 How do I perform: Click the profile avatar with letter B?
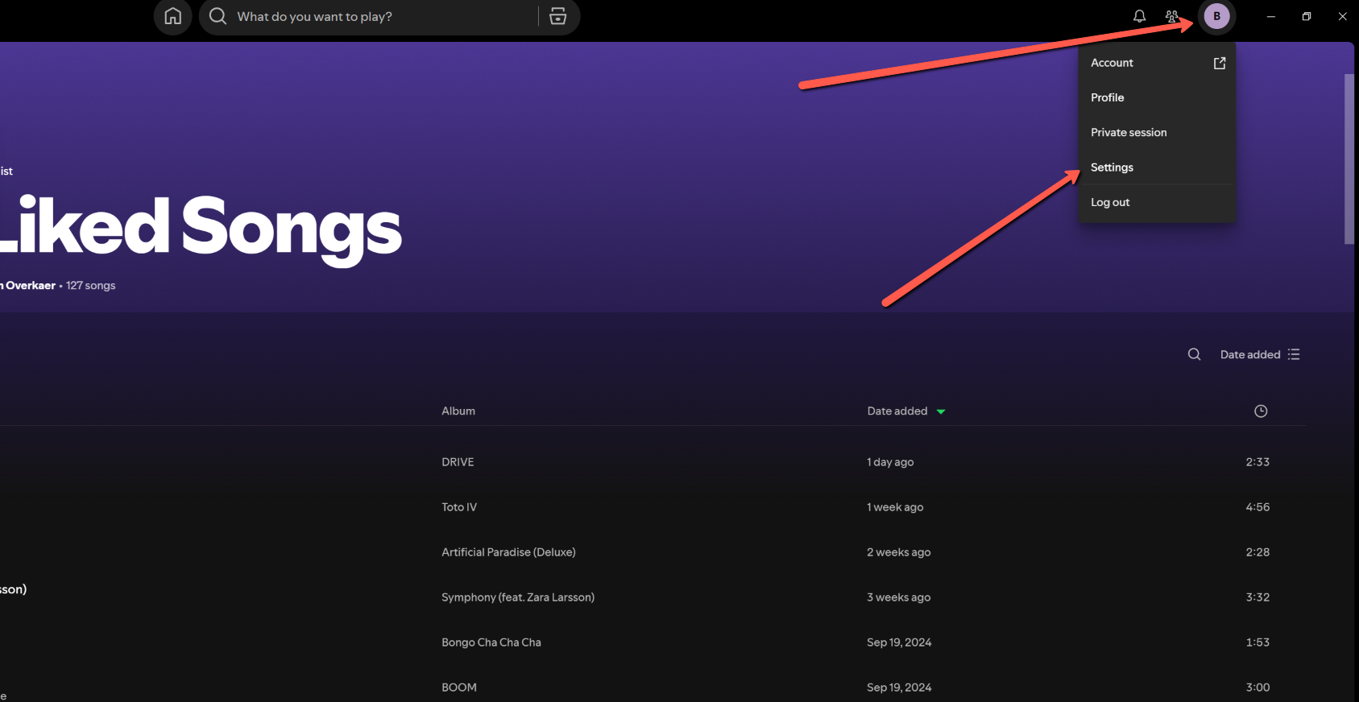tap(1216, 16)
